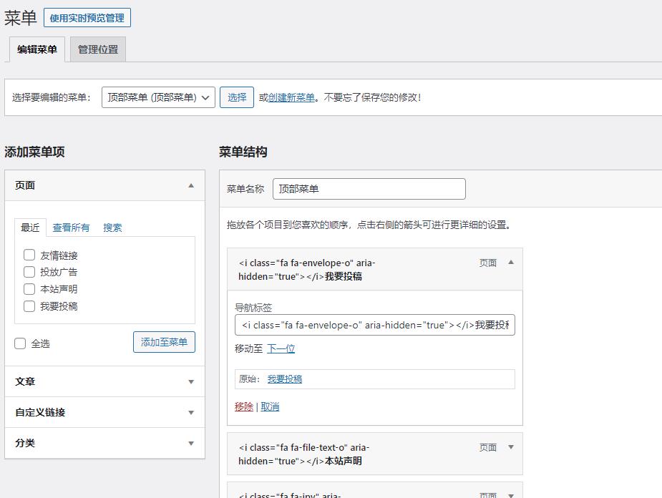
Task: Collapse the 页面 panel arrow
Action: point(191,185)
